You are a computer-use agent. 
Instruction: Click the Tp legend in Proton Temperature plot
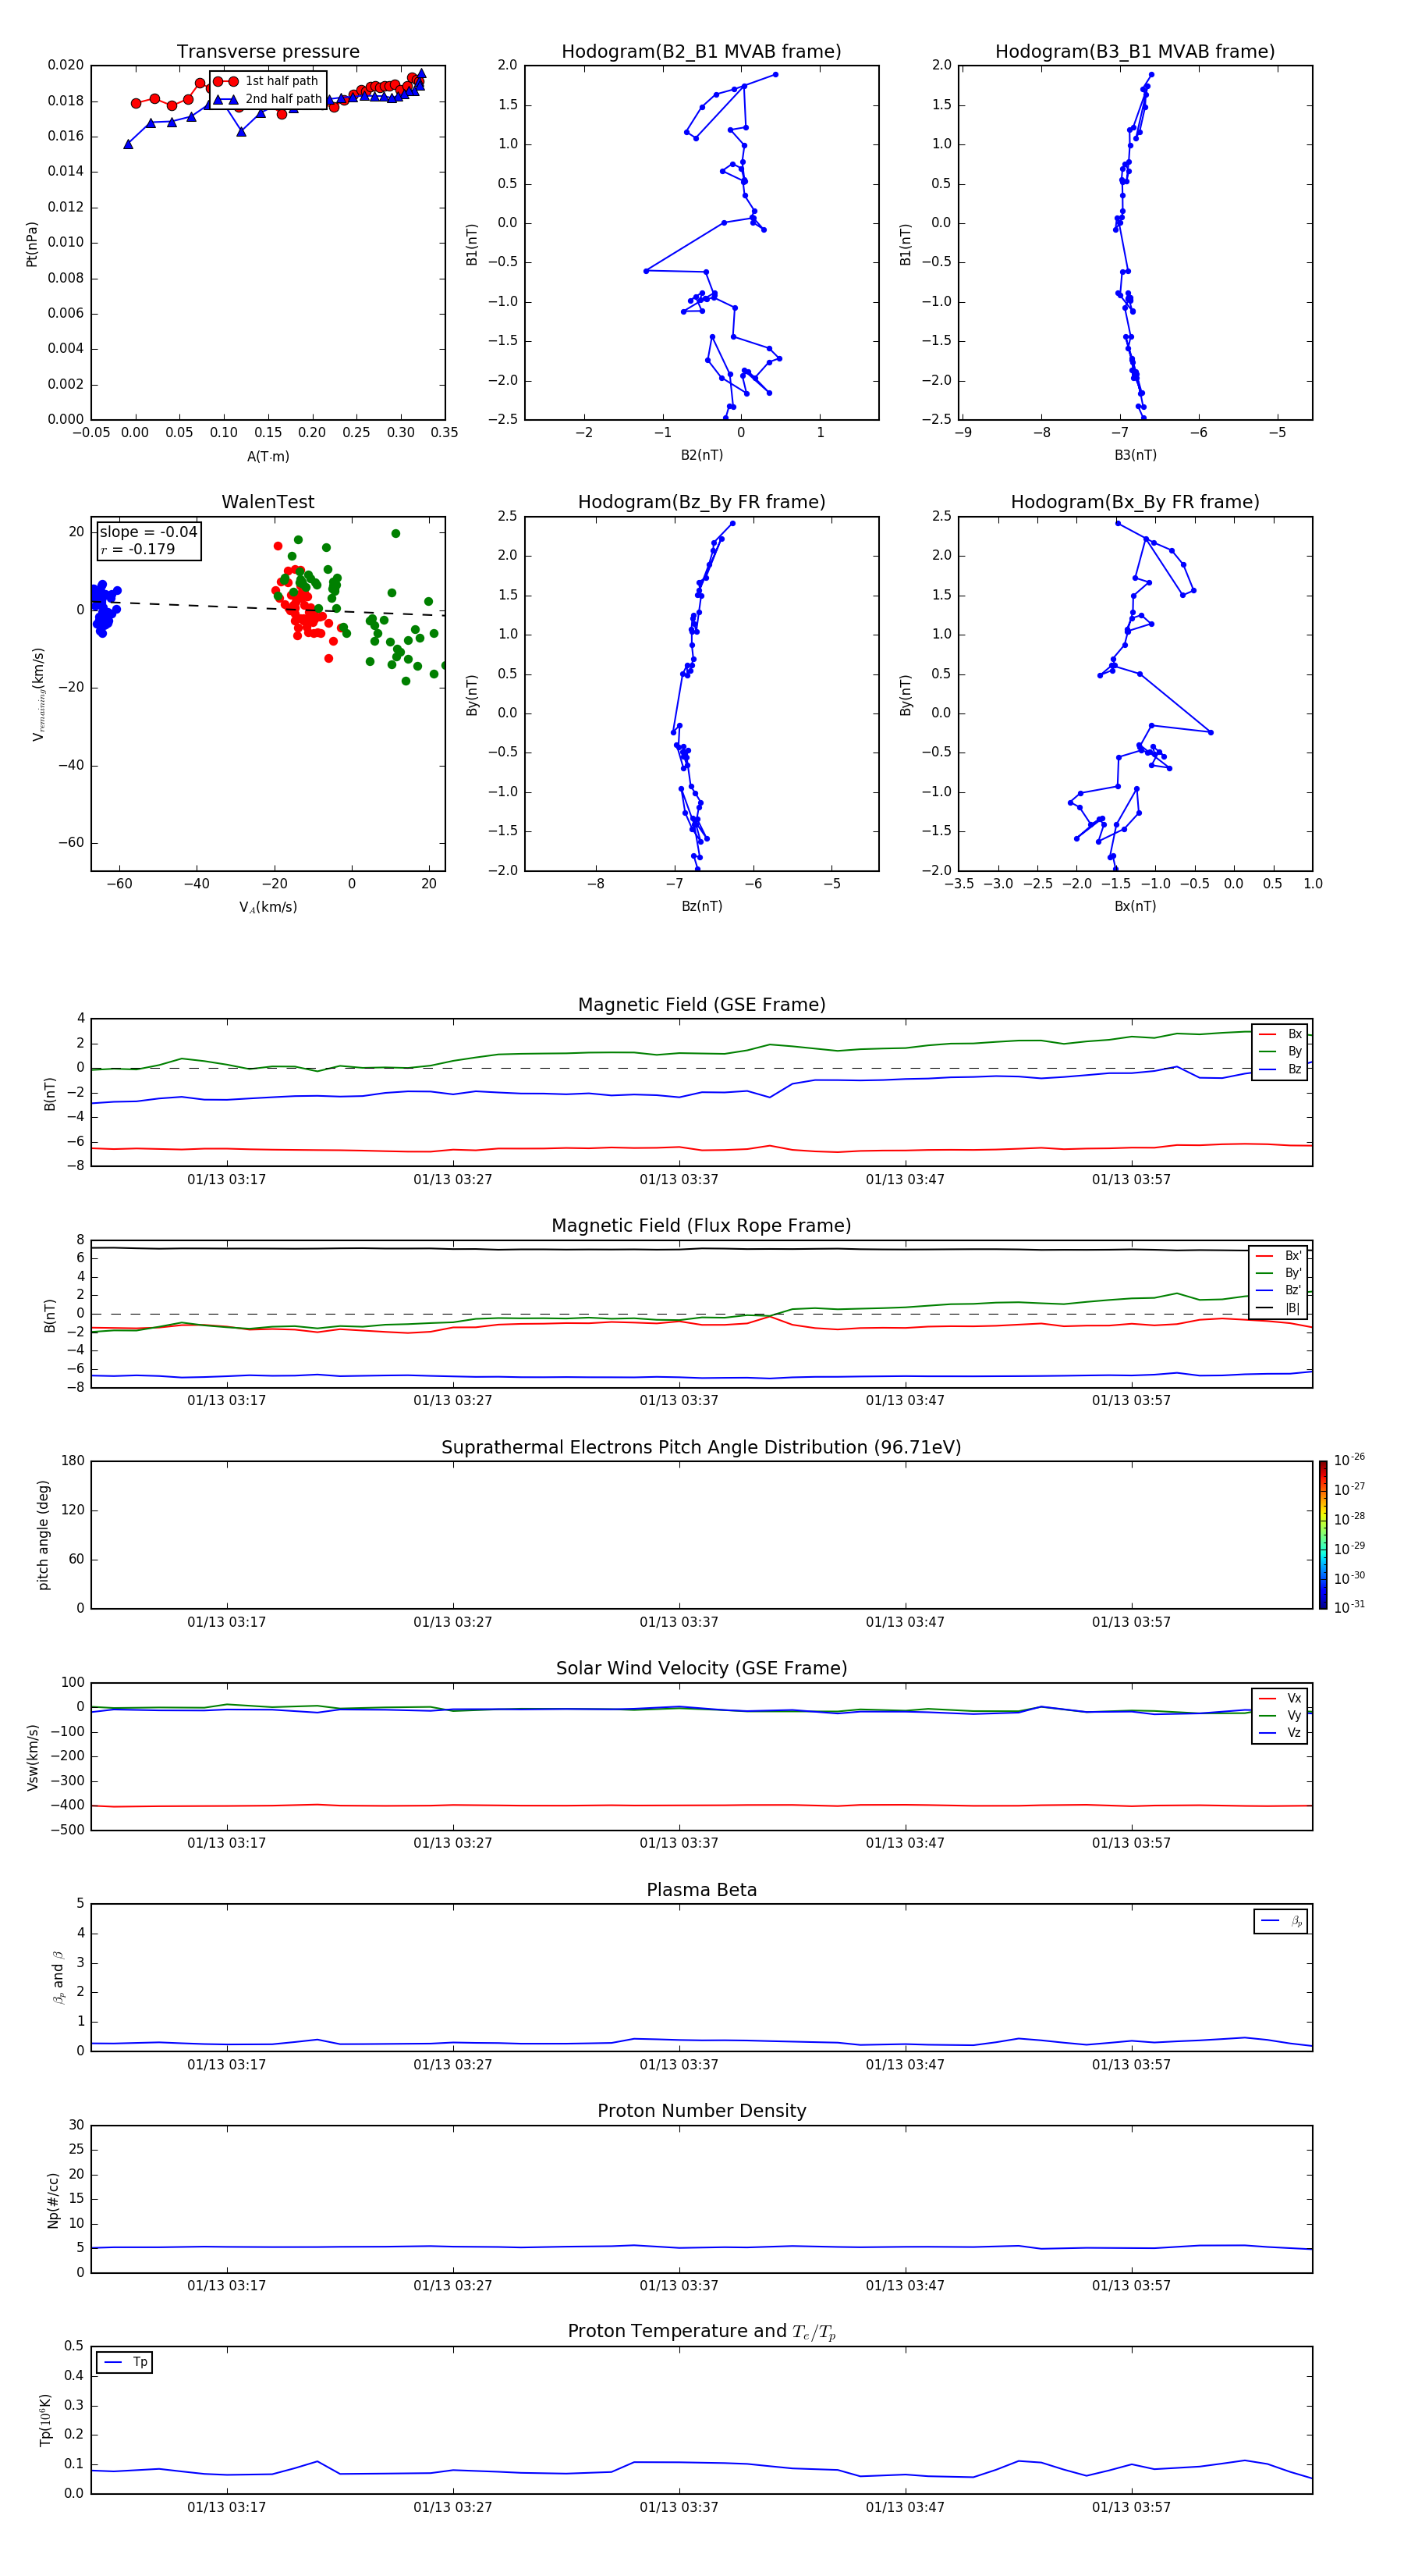coord(124,2362)
